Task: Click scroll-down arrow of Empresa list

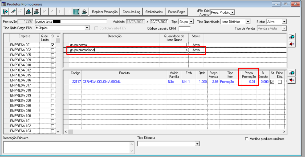Action: 58,131
